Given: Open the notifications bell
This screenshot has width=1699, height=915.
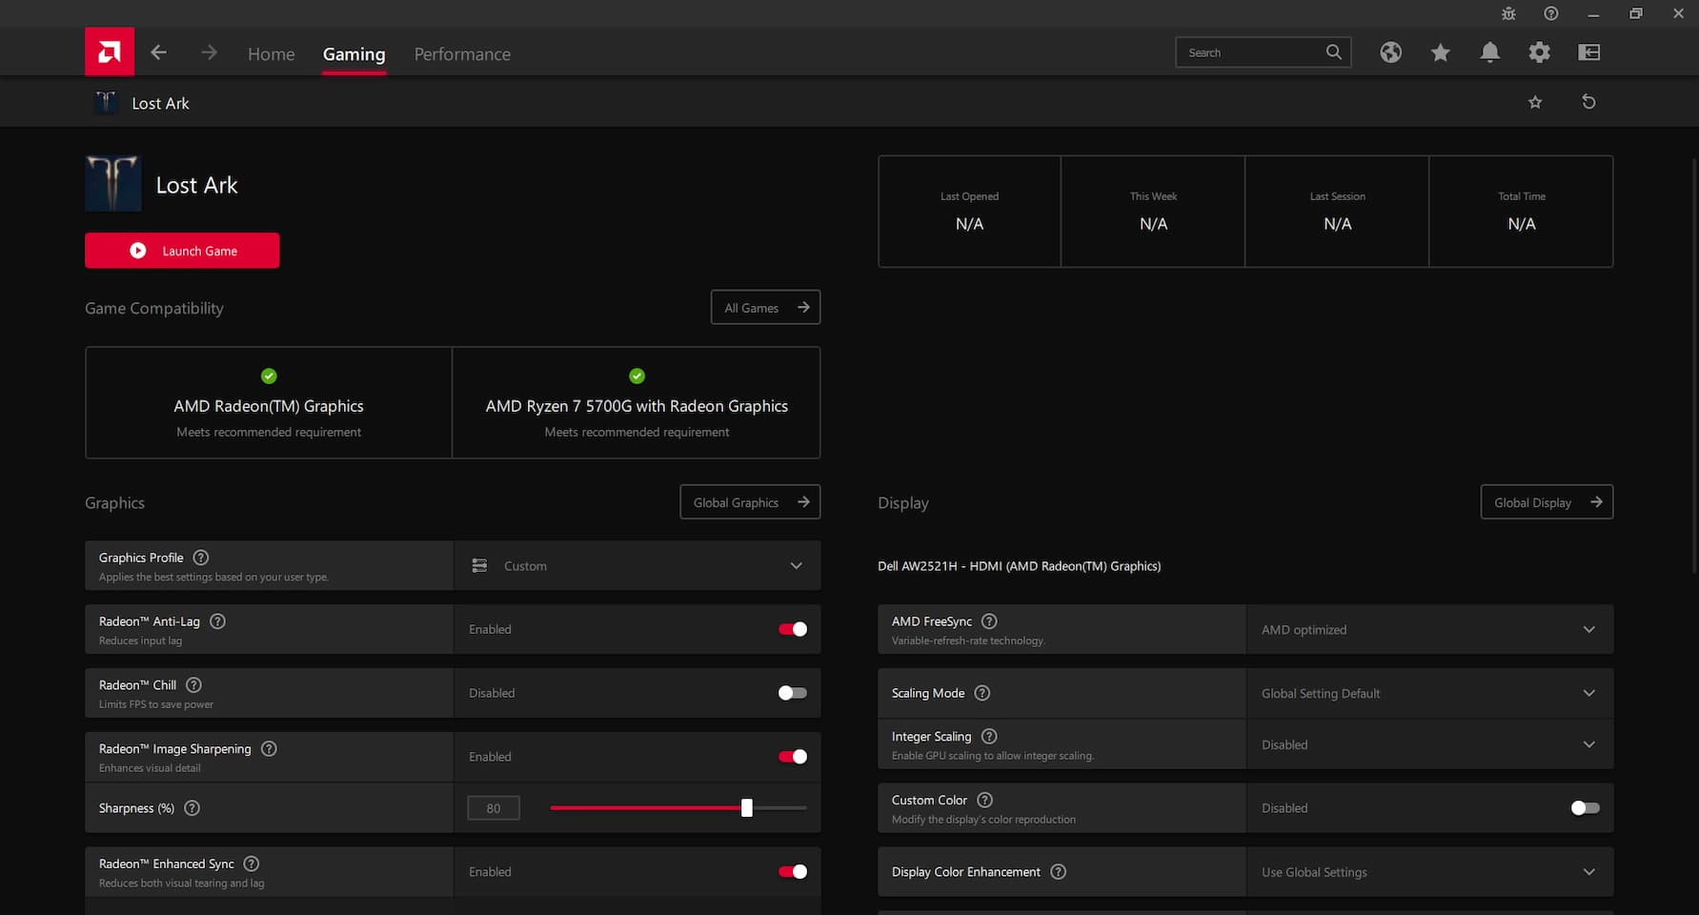Looking at the screenshot, I should coord(1489,52).
